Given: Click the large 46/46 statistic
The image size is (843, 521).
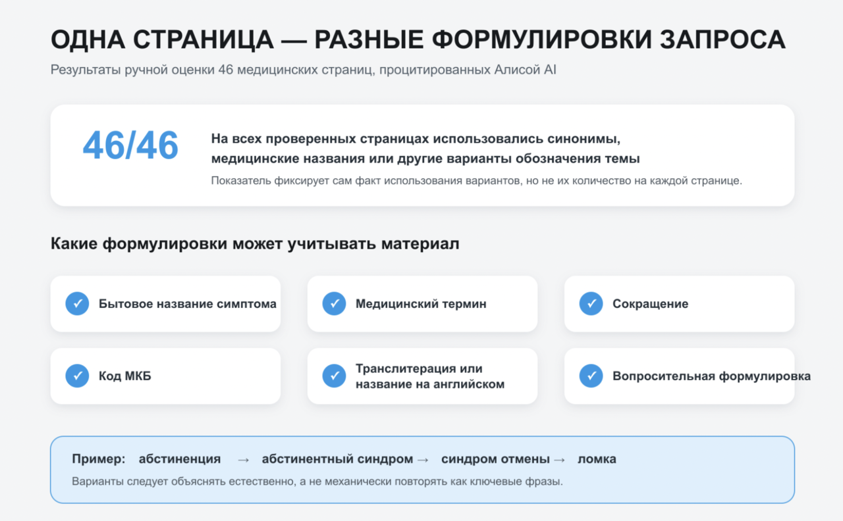Looking at the screenshot, I should 130,145.
